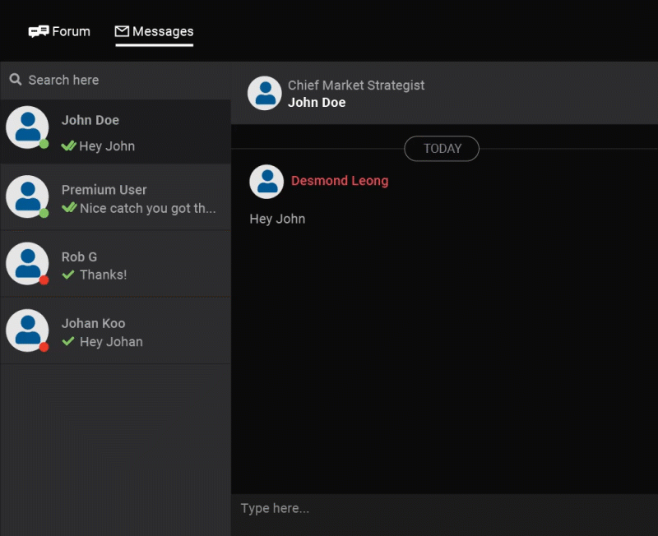The width and height of the screenshot is (658, 536).
Task: Open the Johan Koo chat
Action: click(x=115, y=331)
